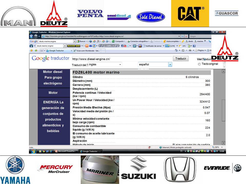Screen dimensions: 246x184
Task: Click the Autocompletar button
Action: [x=172, y=41]
